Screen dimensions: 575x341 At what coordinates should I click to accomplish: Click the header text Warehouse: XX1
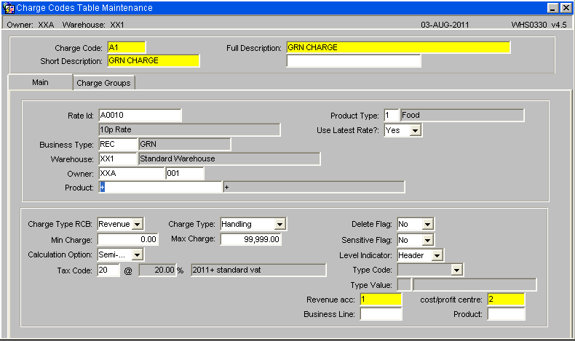(x=93, y=25)
